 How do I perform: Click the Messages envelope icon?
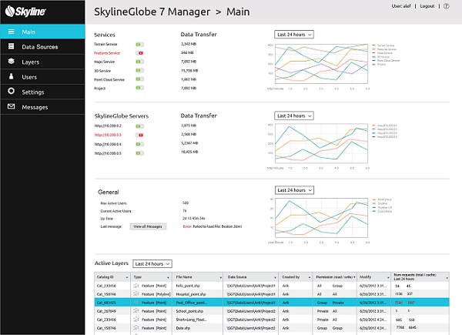[x=12, y=107]
